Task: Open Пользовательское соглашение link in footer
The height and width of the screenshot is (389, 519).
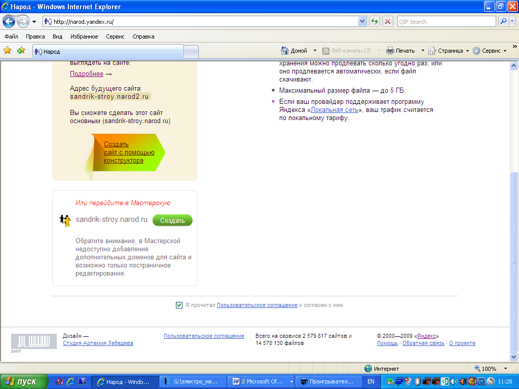Action: (x=204, y=336)
